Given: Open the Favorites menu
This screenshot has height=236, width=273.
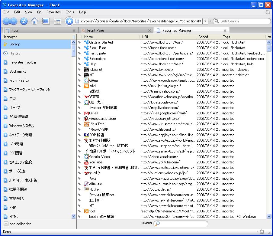Looking at the screenshot, I should 53,12.
